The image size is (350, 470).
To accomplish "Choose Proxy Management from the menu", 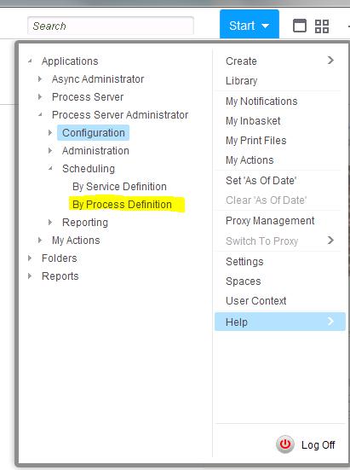I will [270, 221].
